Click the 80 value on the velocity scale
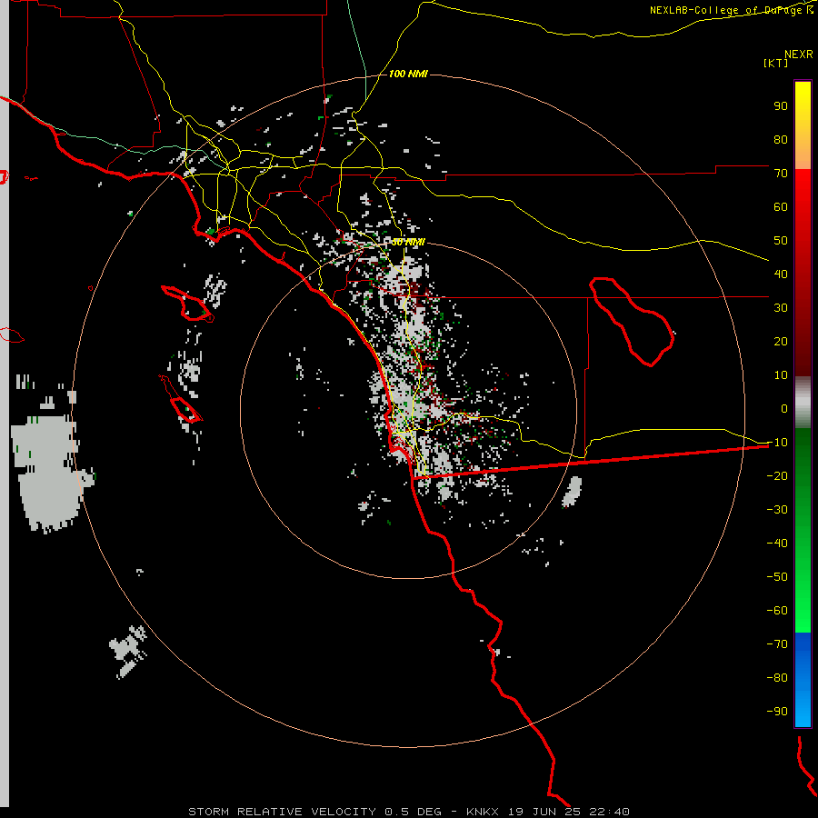818x818 pixels. tap(781, 140)
